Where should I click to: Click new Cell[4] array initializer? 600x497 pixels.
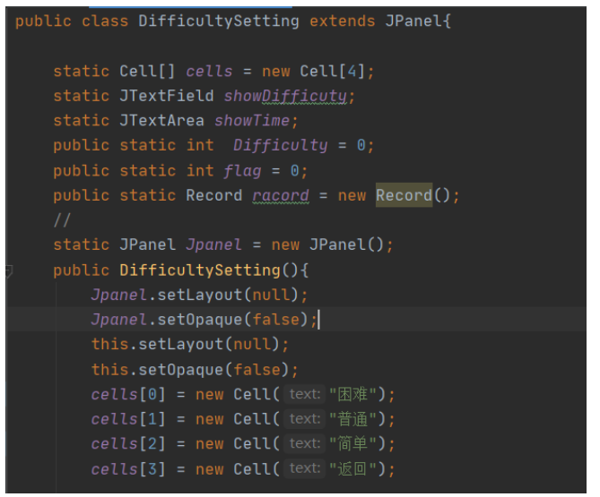click(x=313, y=72)
